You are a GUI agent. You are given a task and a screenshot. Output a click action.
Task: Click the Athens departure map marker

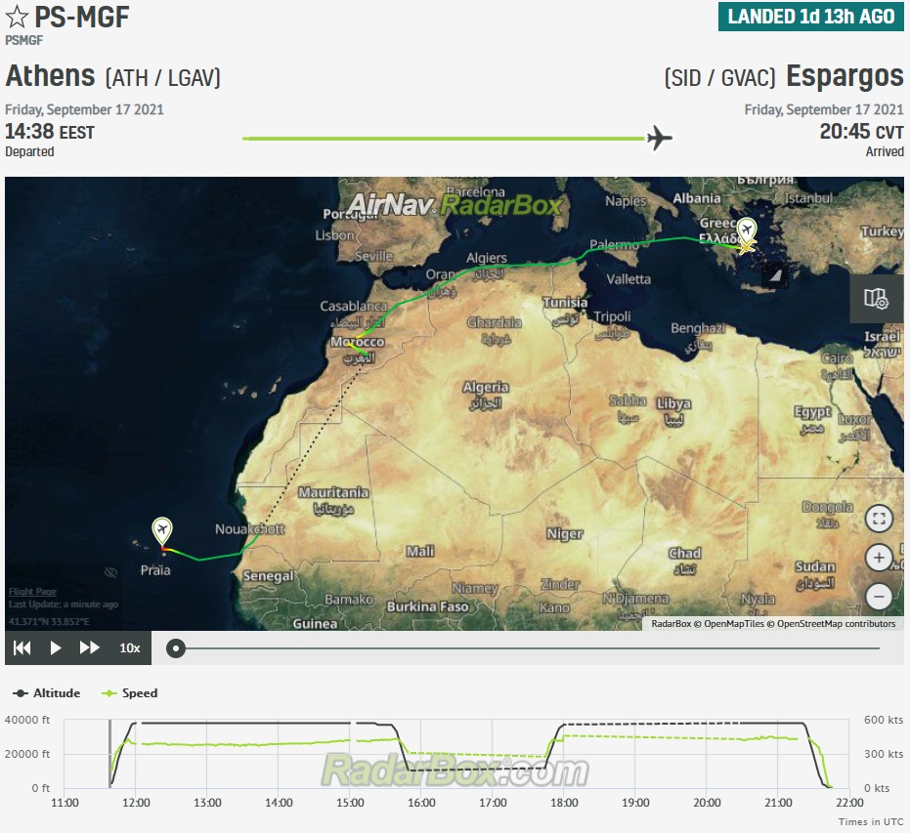pyautogui.click(x=747, y=230)
